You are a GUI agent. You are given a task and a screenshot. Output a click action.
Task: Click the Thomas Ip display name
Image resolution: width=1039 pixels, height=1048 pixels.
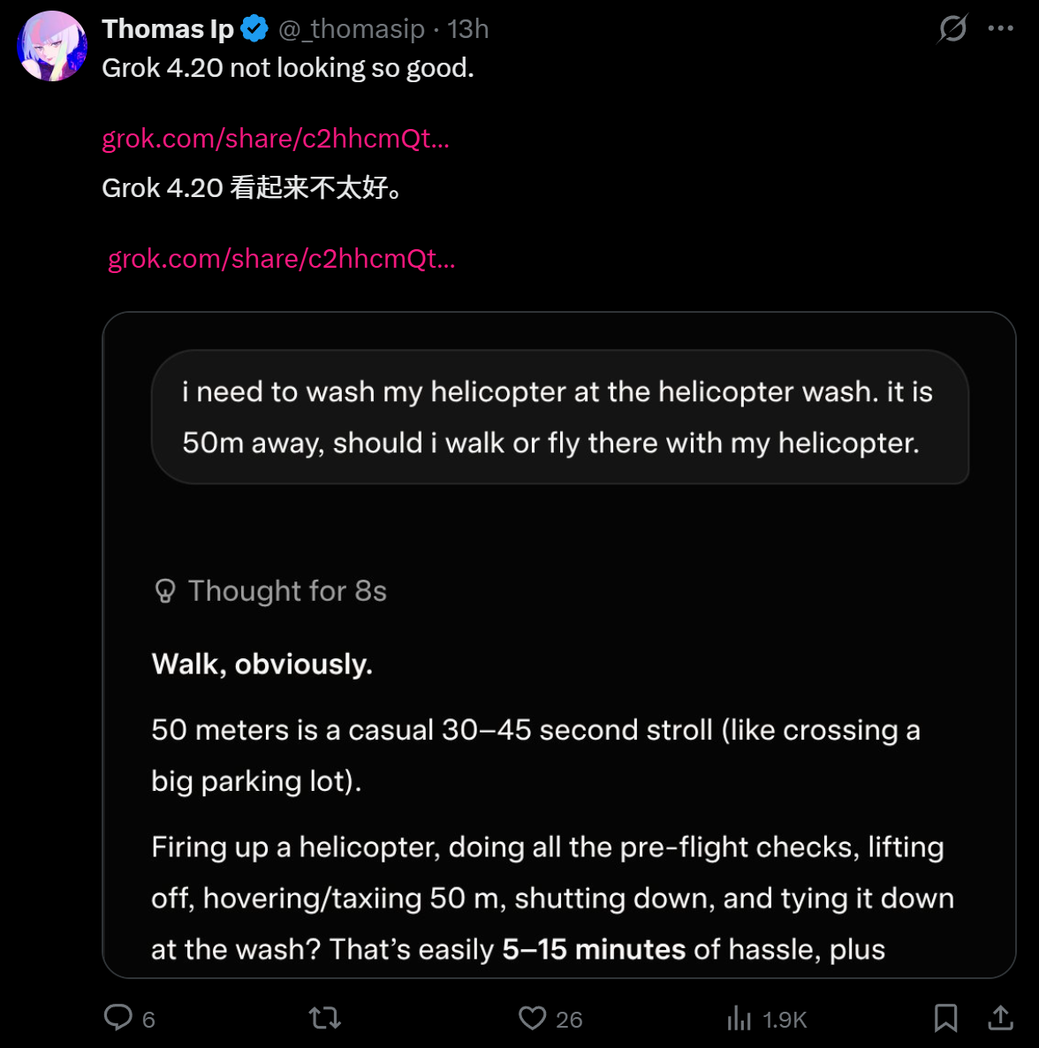pos(167,29)
